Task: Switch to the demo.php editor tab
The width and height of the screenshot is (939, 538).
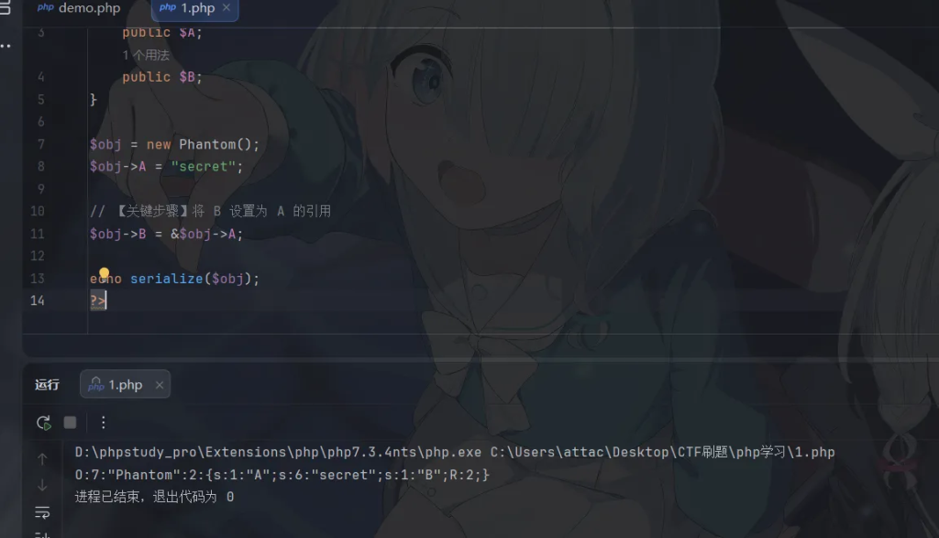Action: [x=79, y=8]
